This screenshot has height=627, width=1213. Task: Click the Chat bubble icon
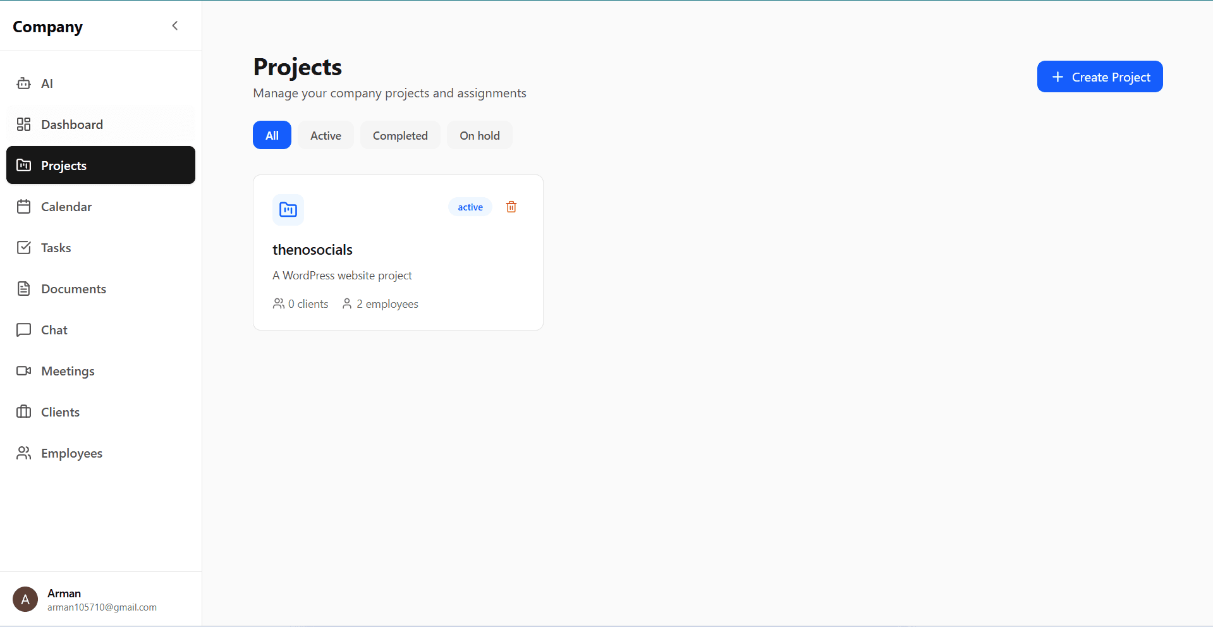pos(23,329)
